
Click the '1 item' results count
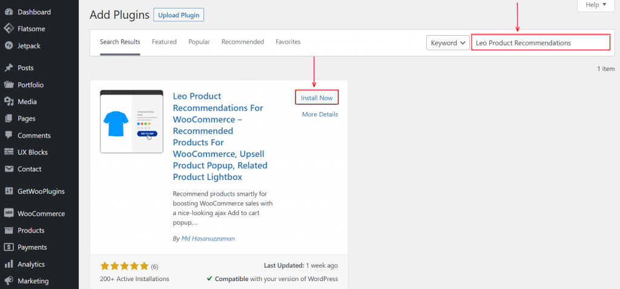point(605,69)
